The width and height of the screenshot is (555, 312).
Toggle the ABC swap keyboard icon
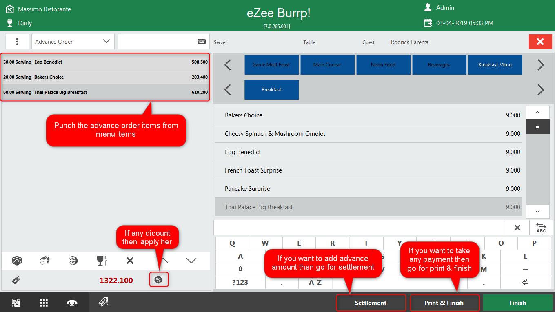click(x=541, y=228)
